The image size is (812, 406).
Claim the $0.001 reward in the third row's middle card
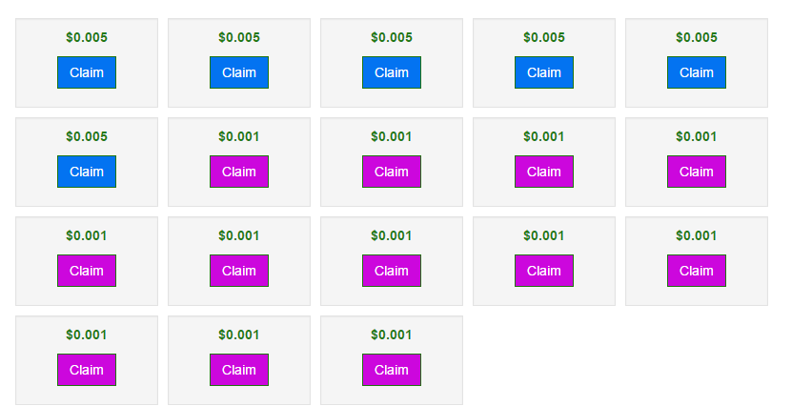(392, 271)
